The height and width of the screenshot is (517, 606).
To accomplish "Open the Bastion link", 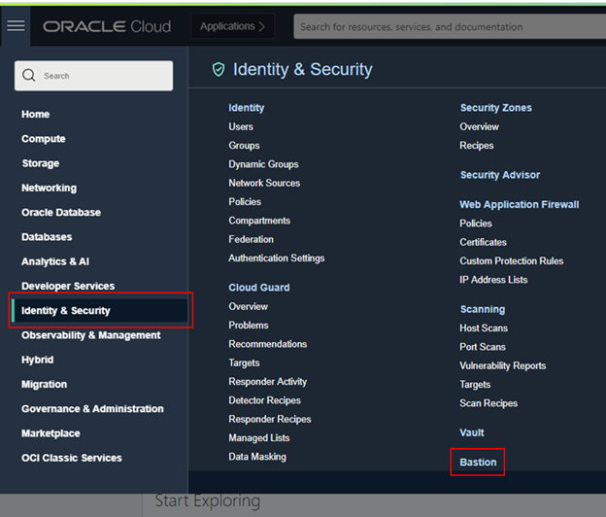I will [478, 462].
